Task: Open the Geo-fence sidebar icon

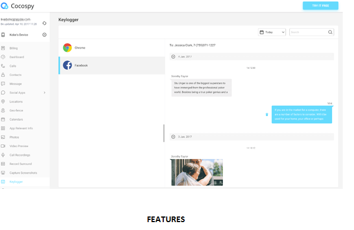Action: (x=3, y=110)
